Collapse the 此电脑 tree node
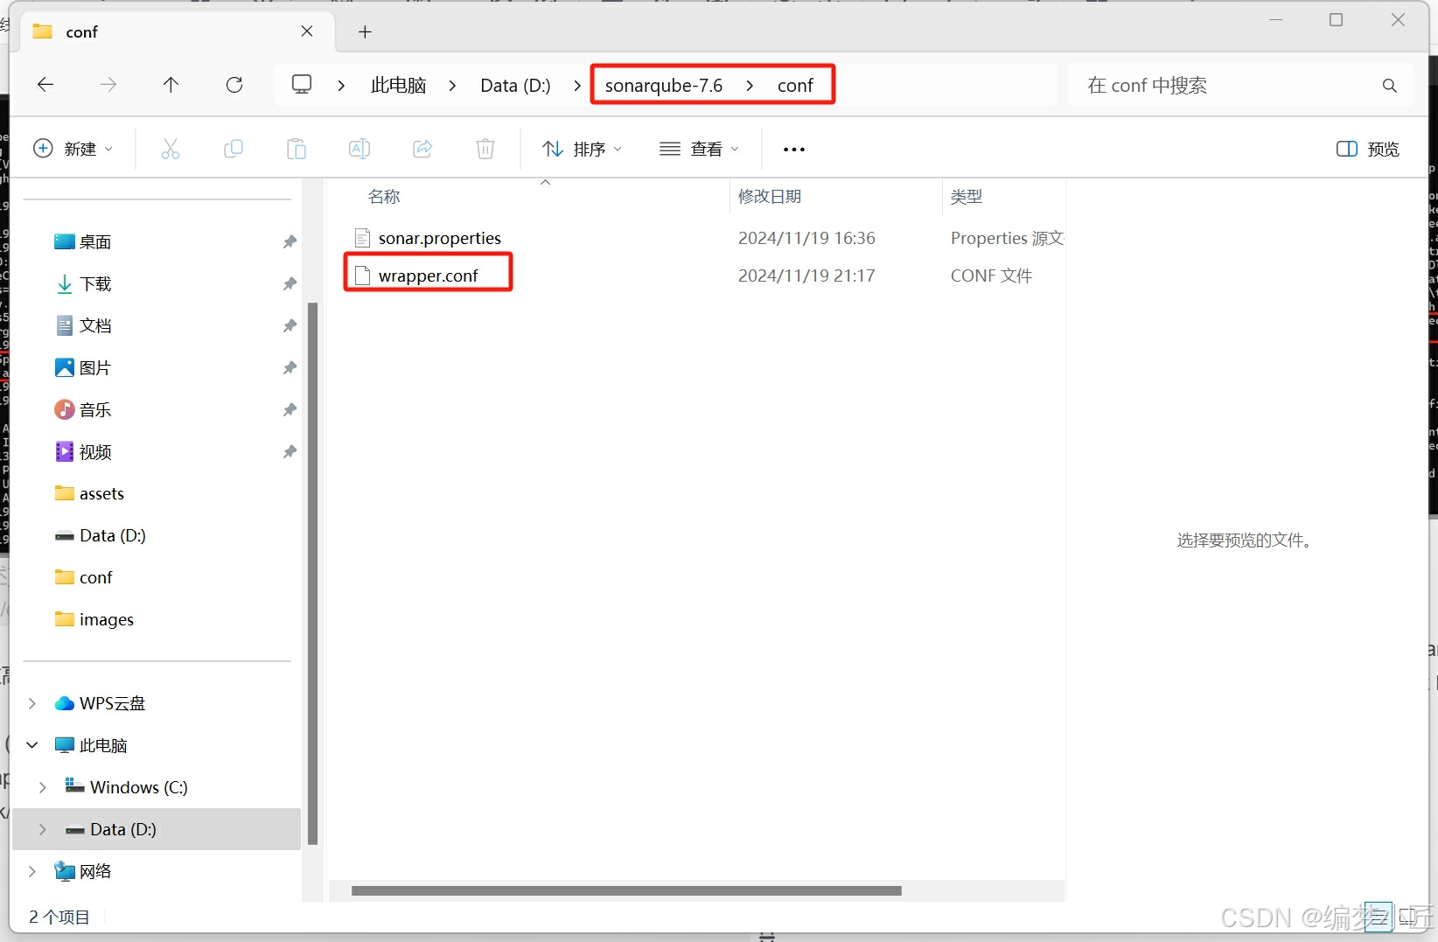The height and width of the screenshot is (942, 1438). tap(32, 745)
